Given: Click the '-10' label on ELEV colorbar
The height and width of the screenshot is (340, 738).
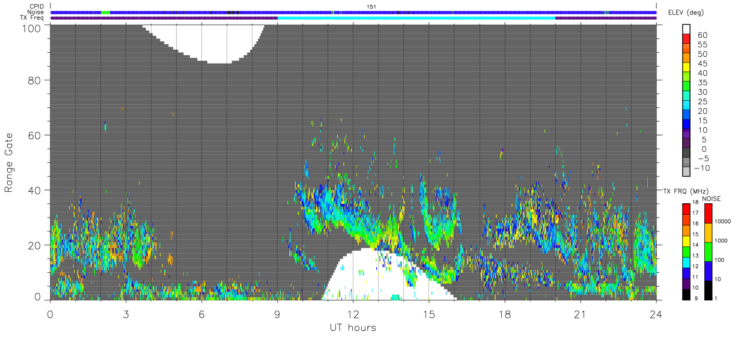Looking at the screenshot, I should coord(701,168).
